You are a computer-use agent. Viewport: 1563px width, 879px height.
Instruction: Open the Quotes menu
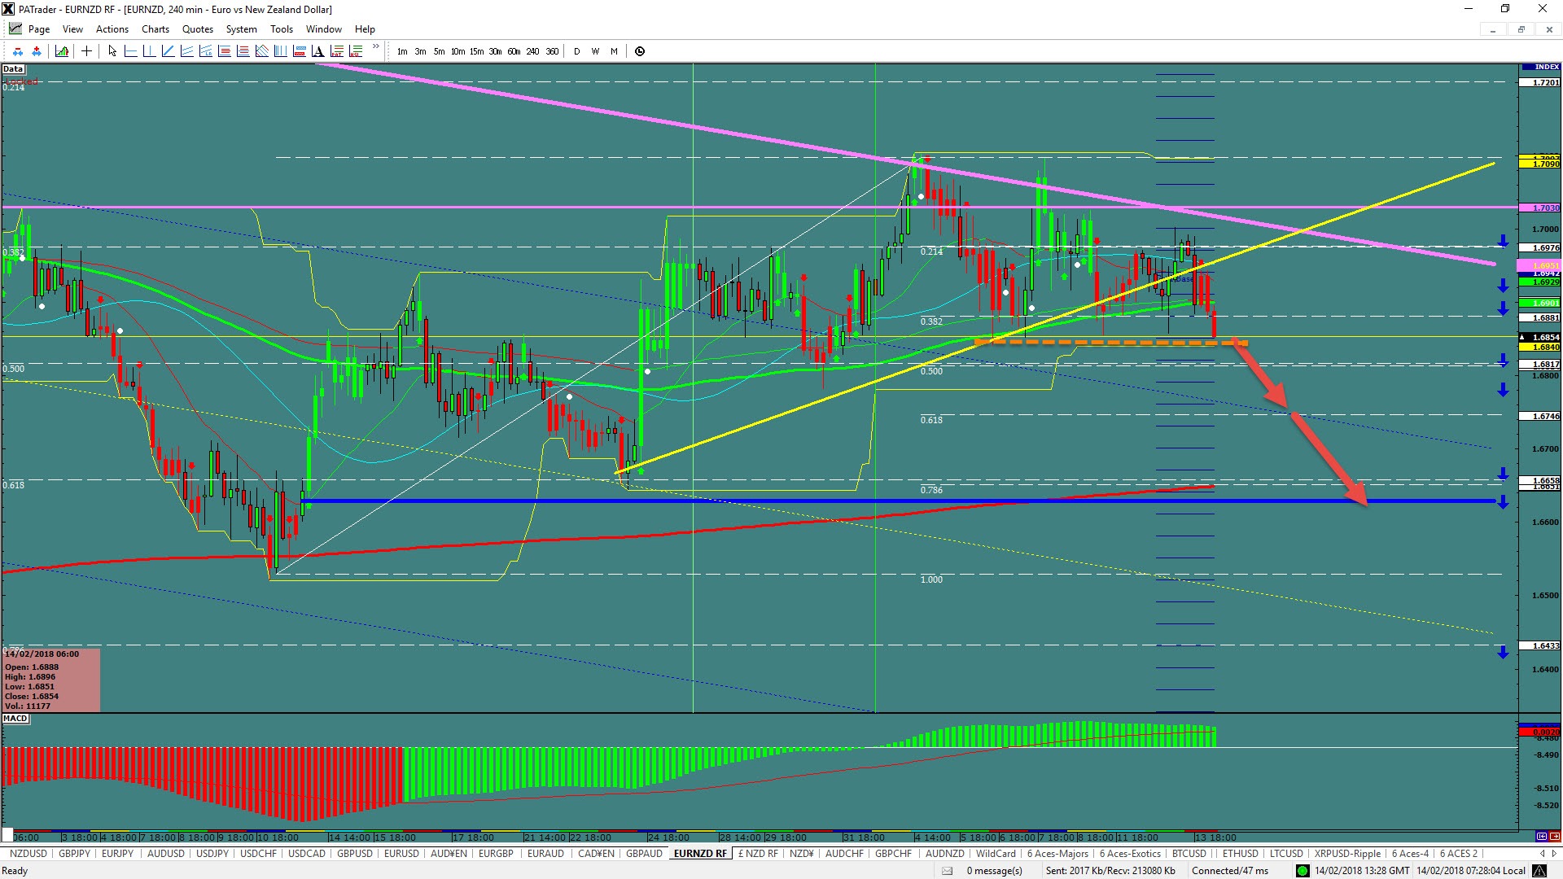click(x=198, y=29)
